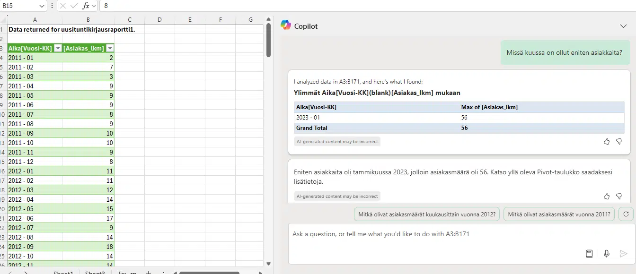
Task: Click suggestion 'Mitkä olivat asiakasmäärät vuonna 2011?'
Action: (x=559, y=214)
